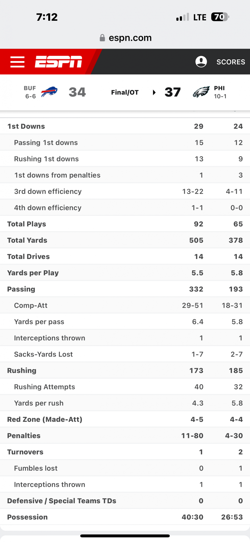Open the PHI team abbreviation link
The height and width of the screenshot is (542, 250).
(x=219, y=88)
